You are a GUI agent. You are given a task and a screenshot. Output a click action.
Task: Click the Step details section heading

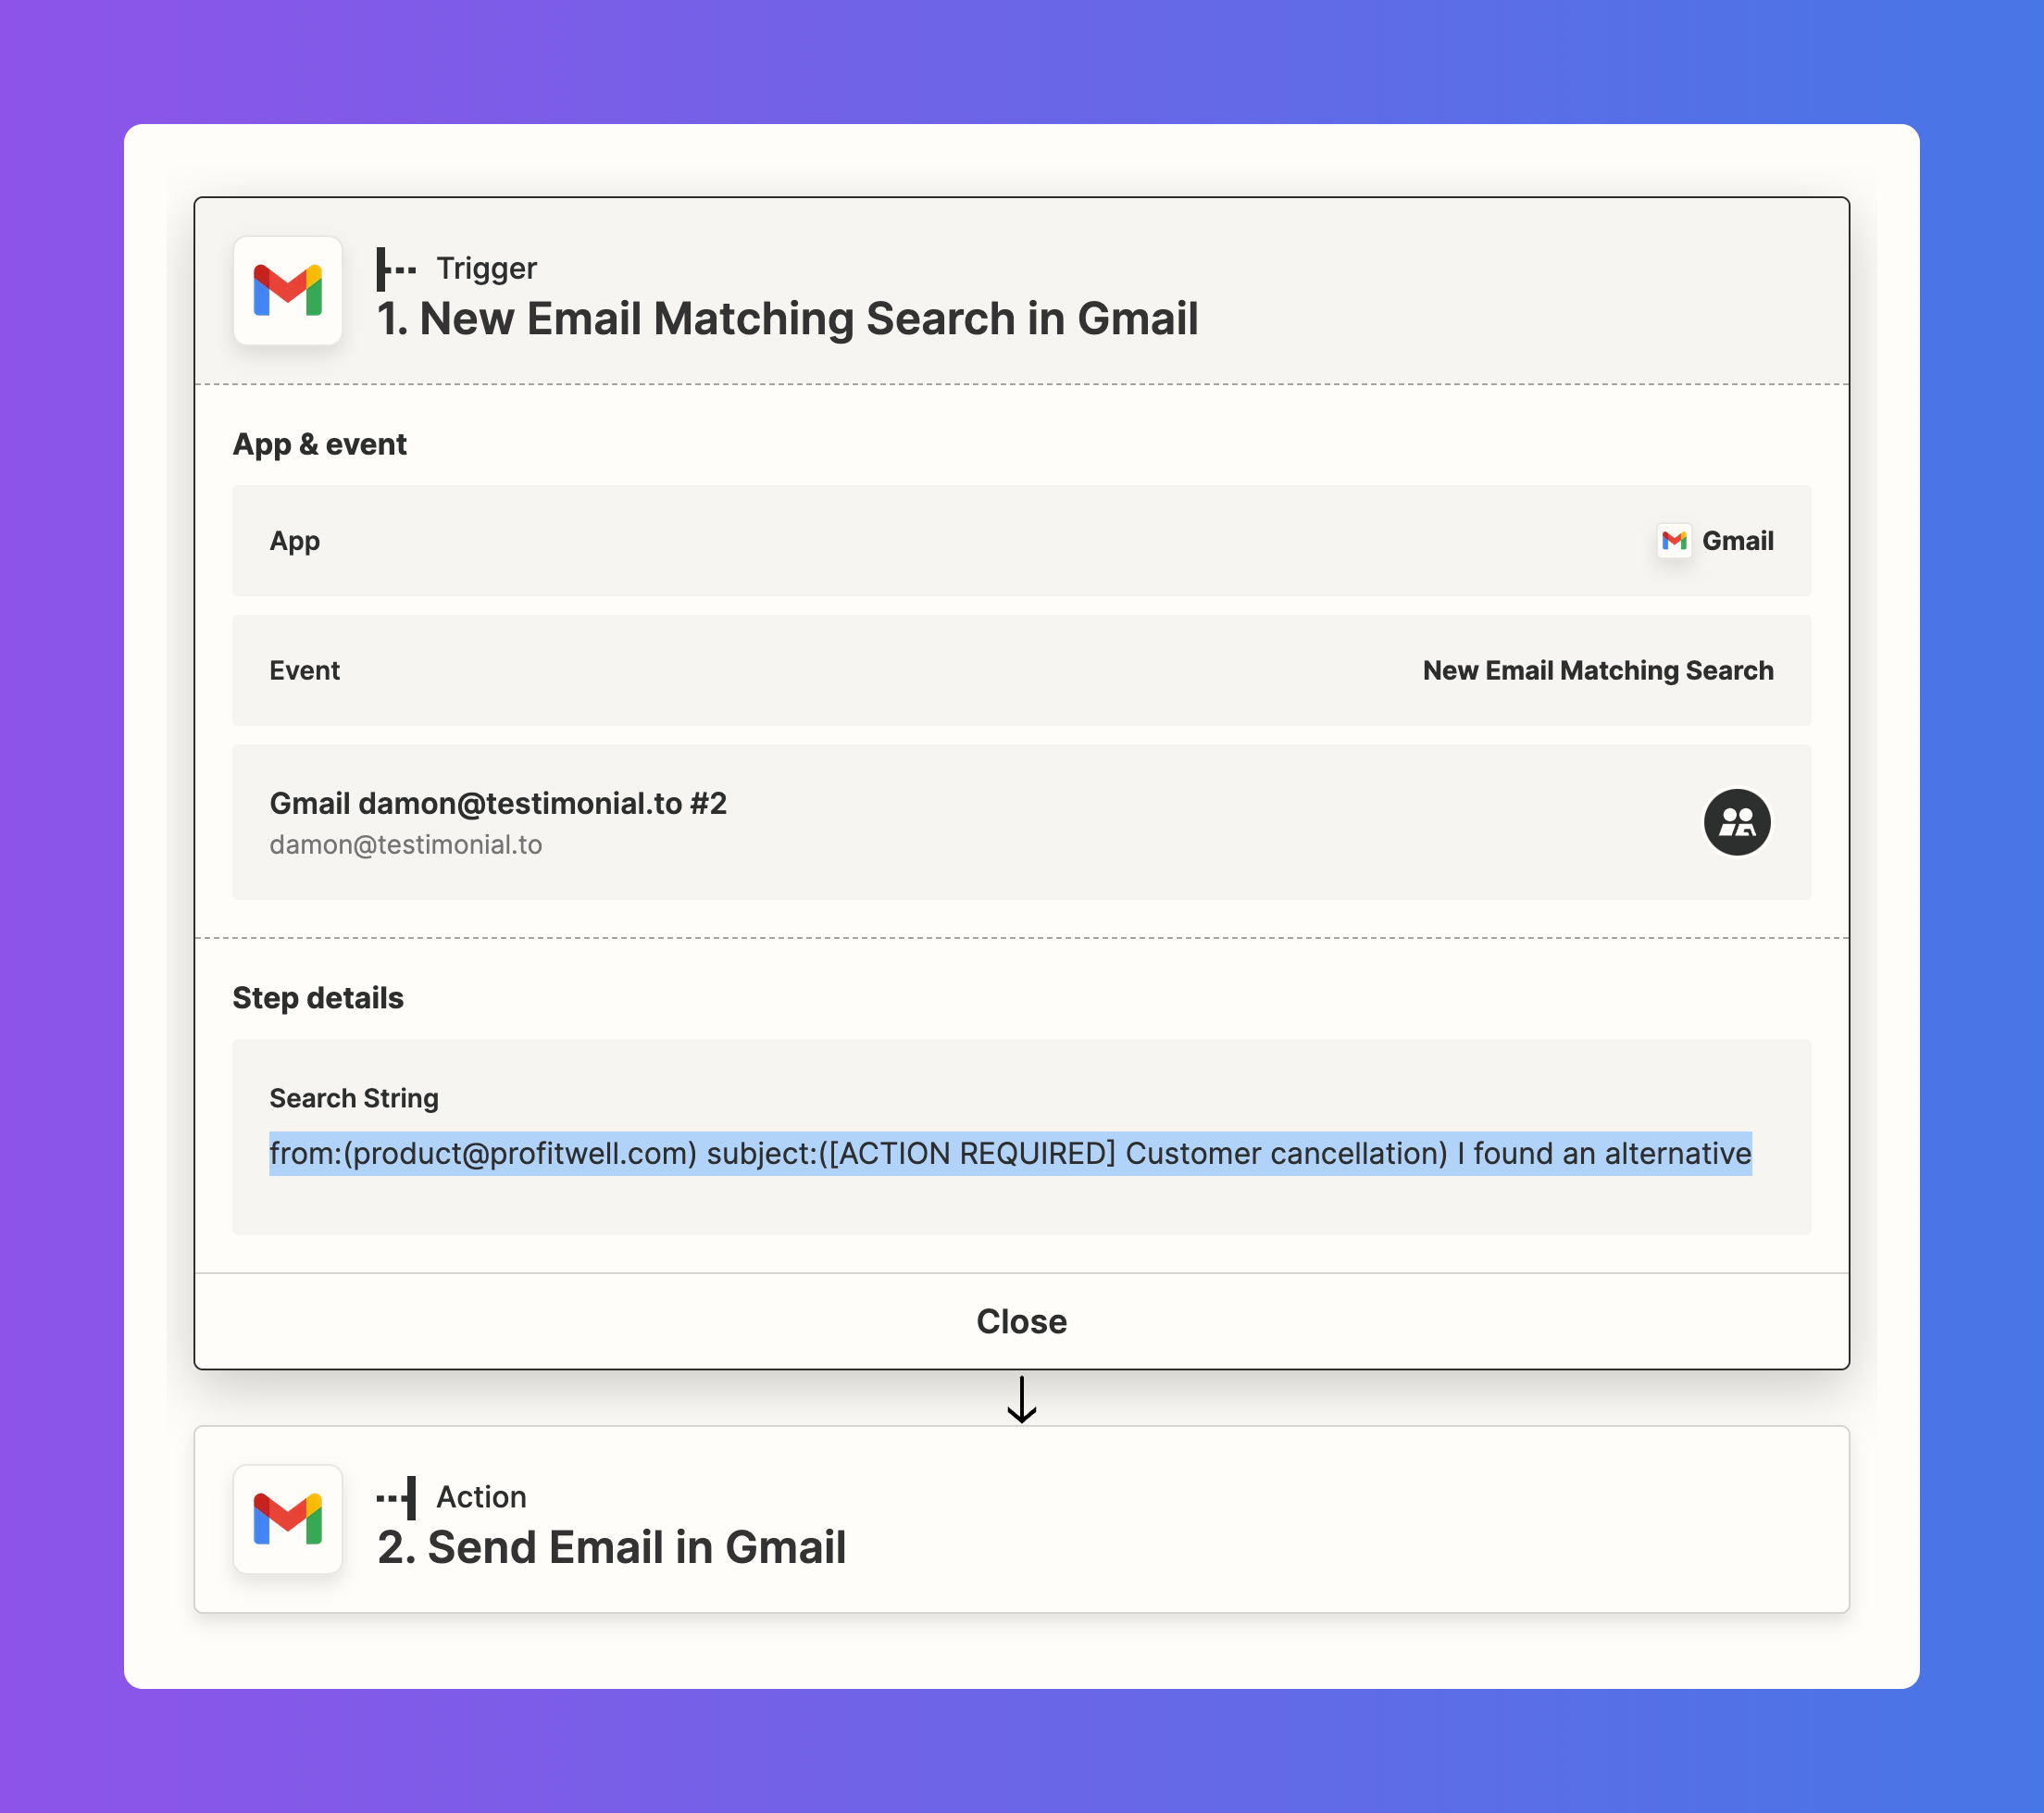point(318,998)
